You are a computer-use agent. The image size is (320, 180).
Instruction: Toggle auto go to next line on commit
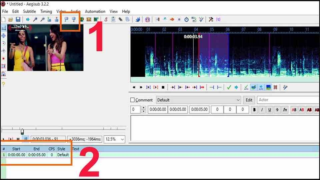tap(254, 87)
